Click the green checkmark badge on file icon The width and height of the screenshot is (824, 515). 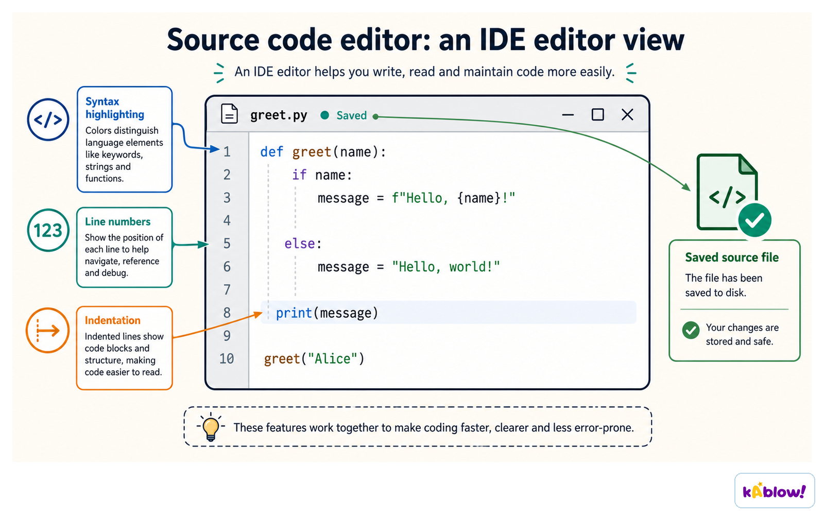coord(754,220)
